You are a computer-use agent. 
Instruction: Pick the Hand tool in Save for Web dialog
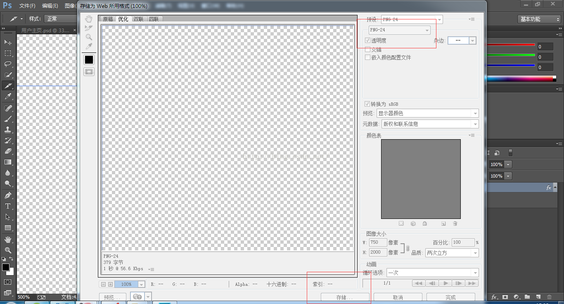89,19
